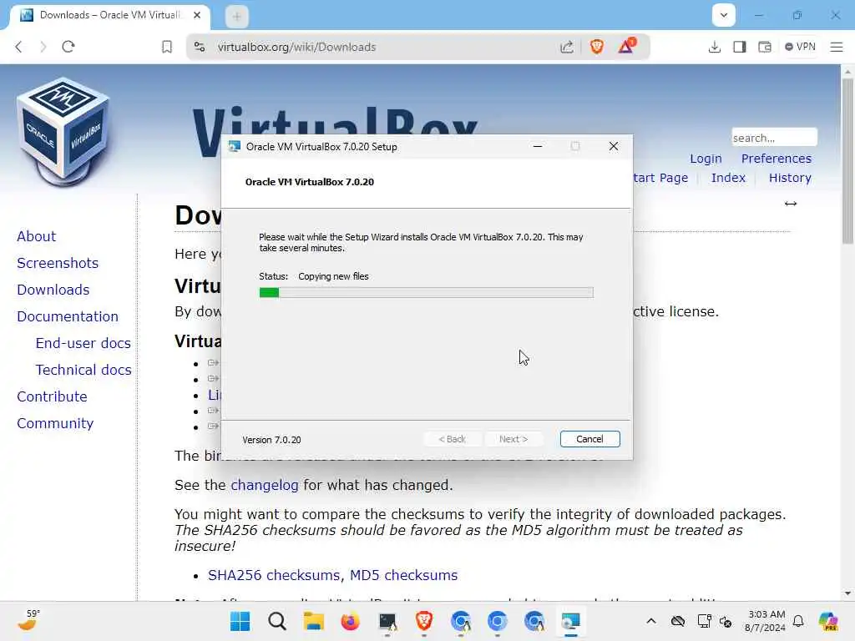Open the browser hamburger menu
This screenshot has width=855, height=641.
(837, 47)
